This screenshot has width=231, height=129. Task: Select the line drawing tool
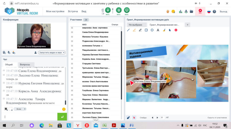pos(128,30)
